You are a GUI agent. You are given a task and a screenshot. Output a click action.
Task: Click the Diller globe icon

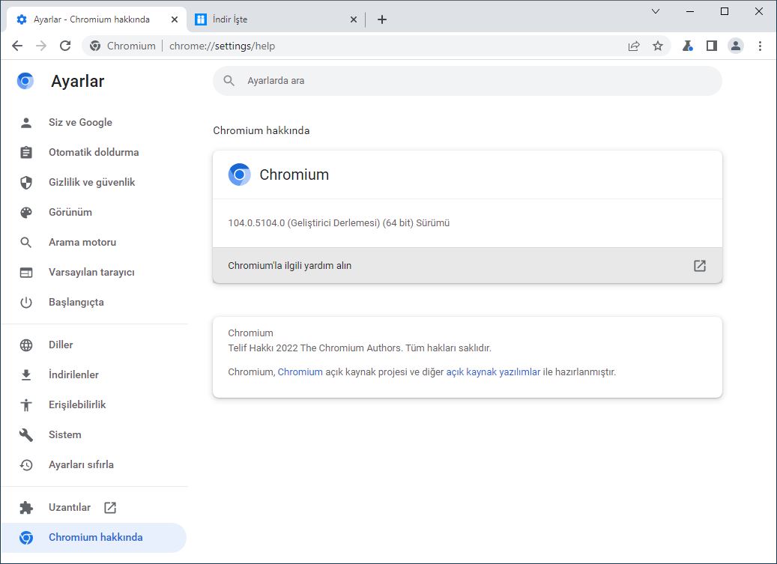25,345
